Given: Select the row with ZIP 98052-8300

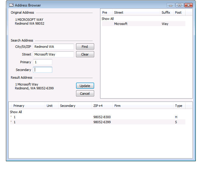Looking at the screenshot, I should coord(98,117).
